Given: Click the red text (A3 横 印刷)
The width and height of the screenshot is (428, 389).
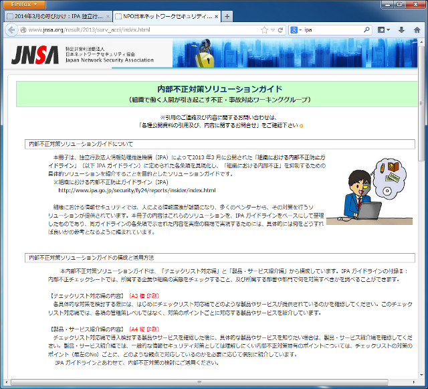Looking at the screenshot, I should click(144, 296).
